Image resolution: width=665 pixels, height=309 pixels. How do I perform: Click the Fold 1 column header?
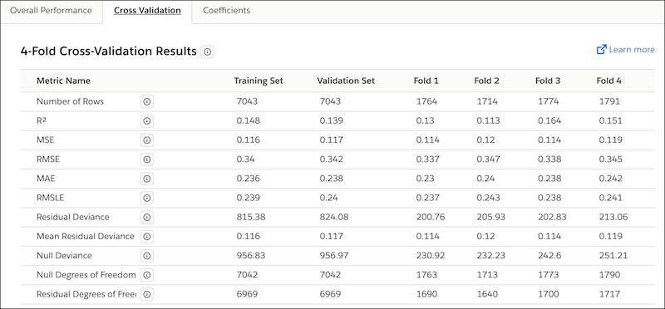(x=426, y=81)
